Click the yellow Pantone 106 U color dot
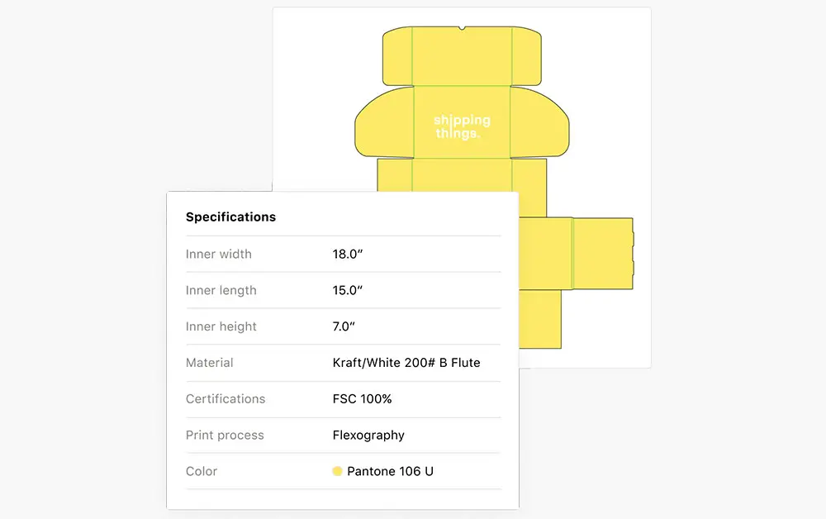This screenshot has height=519, width=826. tap(337, 471)
